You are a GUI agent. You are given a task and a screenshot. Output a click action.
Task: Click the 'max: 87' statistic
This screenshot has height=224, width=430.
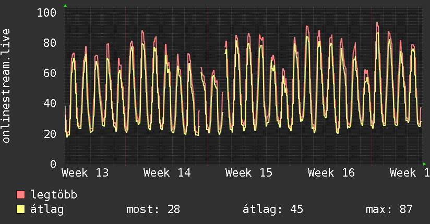389,209
